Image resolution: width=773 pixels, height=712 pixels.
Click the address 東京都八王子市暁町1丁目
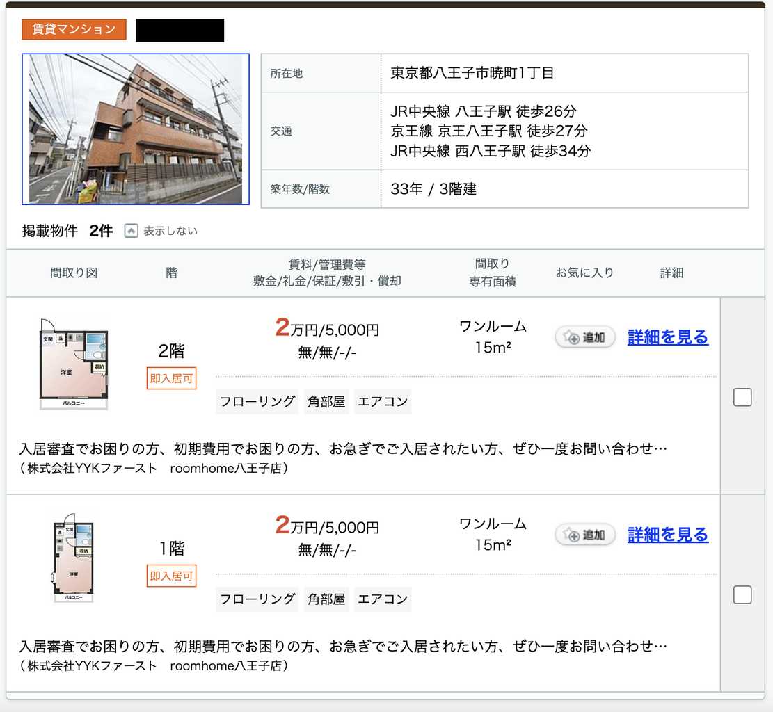pyautogui.click(x=472, y=73)
